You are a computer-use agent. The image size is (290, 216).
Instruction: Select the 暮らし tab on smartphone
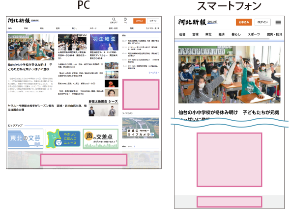[236, 34]
